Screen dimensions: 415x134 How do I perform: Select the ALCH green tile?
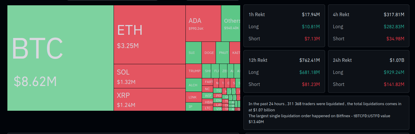coord(193,85)
